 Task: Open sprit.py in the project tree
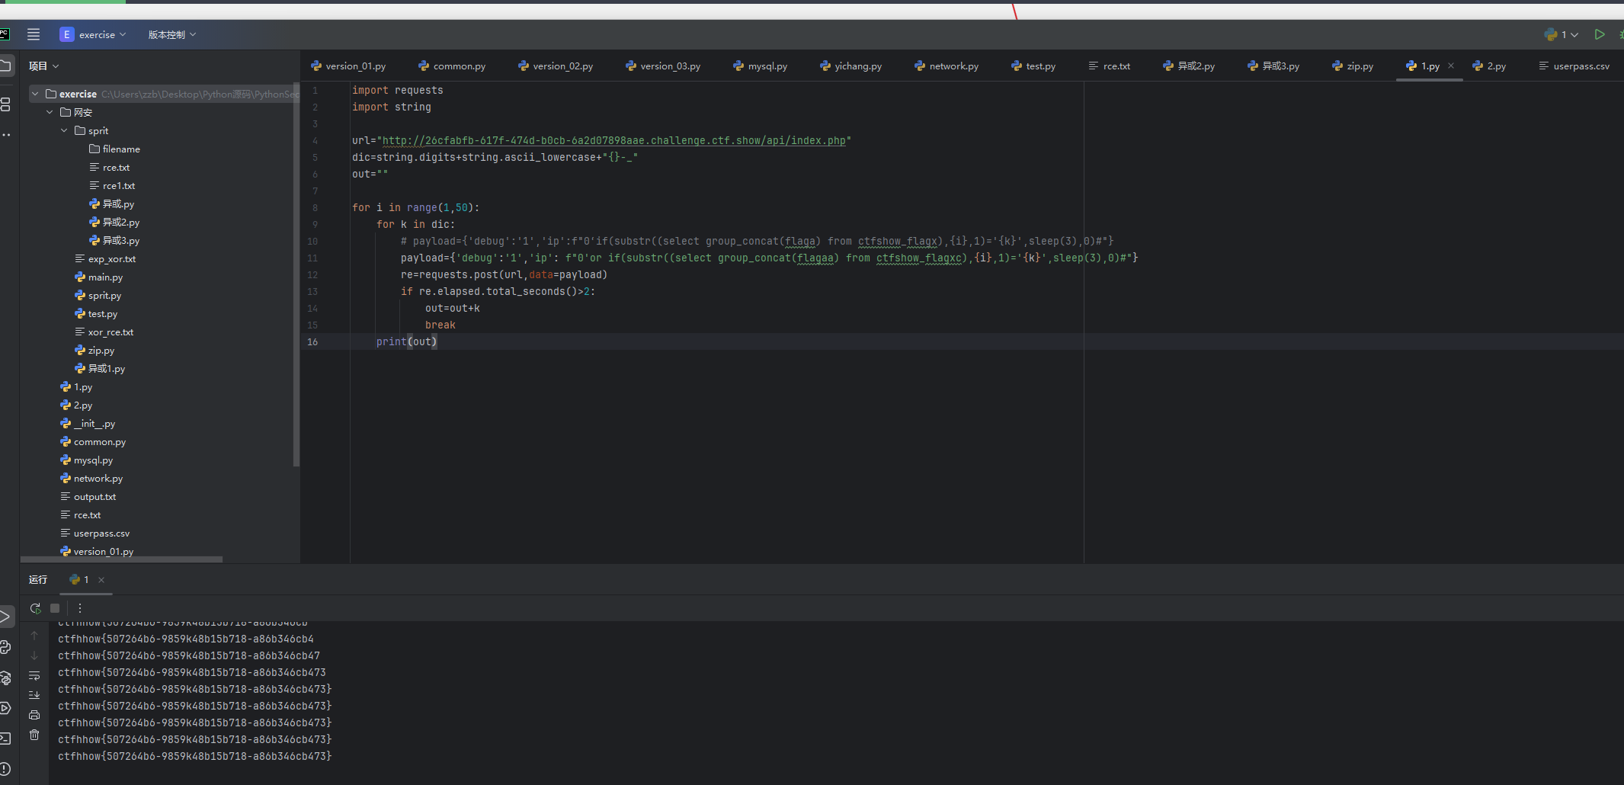click(98, 295)
